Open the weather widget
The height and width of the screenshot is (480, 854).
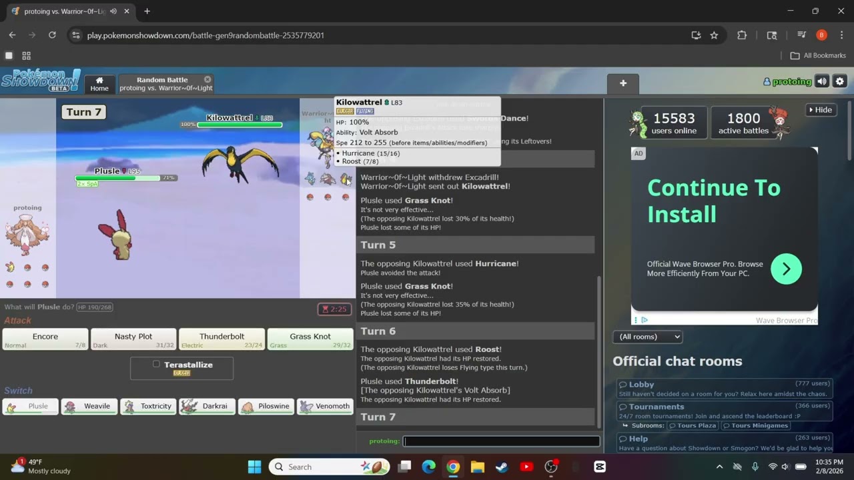[x=41, y=467]
